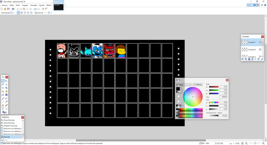
Task: Select the Paint Bucket tool
Action: click(3, 95)
